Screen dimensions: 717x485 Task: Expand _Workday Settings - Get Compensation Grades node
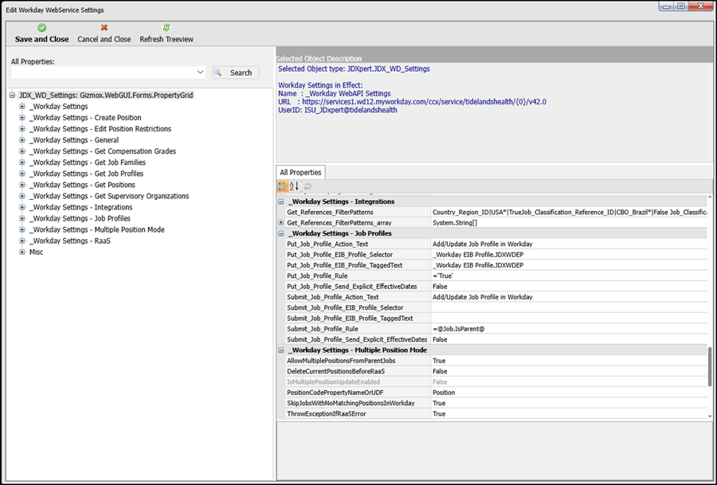(22, 151)
